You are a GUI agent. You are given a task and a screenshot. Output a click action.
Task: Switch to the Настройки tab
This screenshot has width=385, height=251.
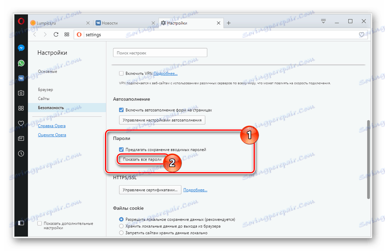pyautogui.click(x=191, y=23)
